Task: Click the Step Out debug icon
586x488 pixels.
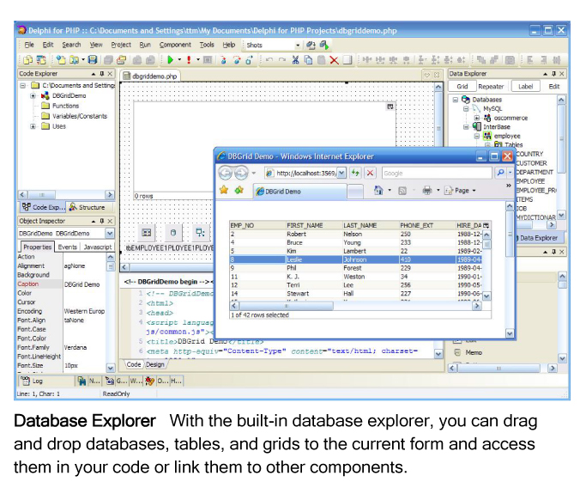Action: [249, 60]
